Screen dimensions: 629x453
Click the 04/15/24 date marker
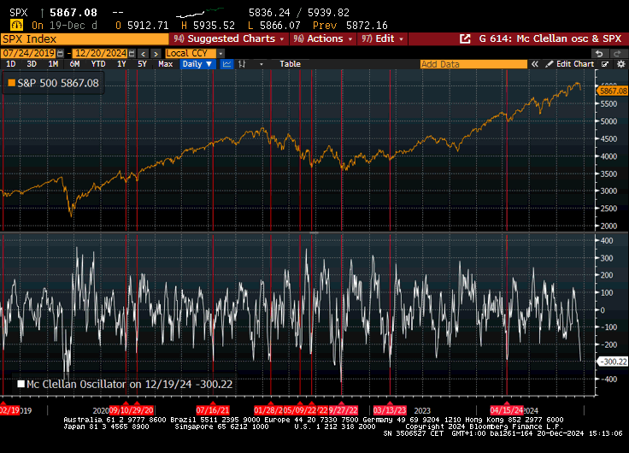click(x=507, y=410)
